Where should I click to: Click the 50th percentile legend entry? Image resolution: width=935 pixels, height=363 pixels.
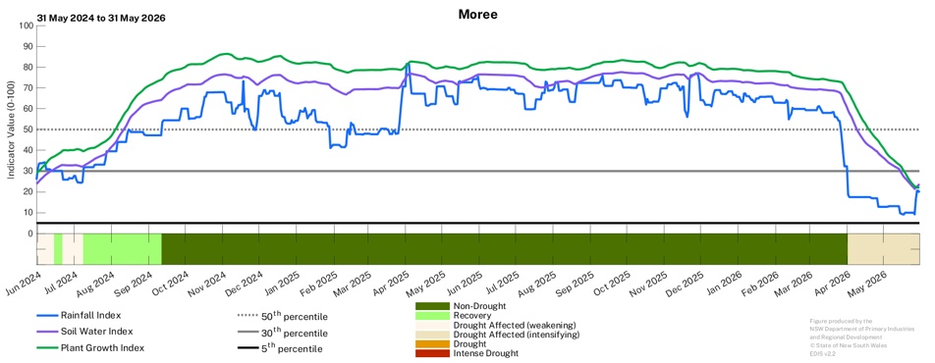tap(282, 316)
